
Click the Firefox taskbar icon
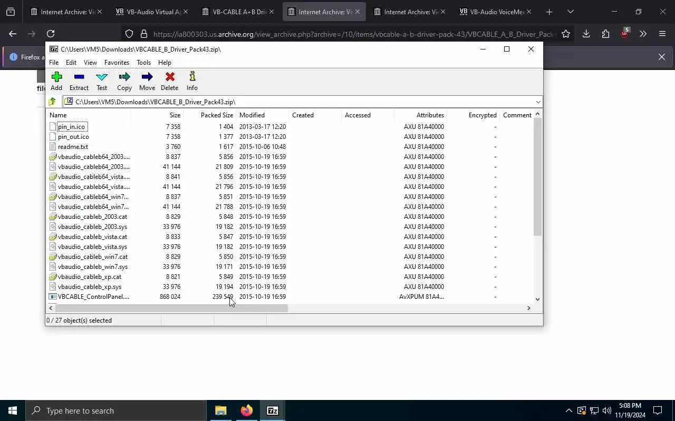pos(247,410)
